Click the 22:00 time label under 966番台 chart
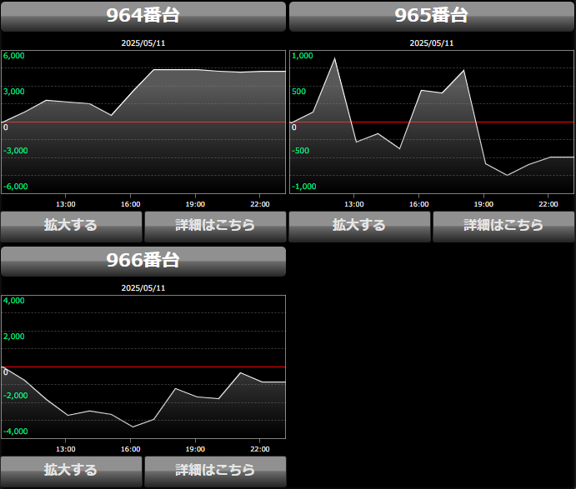 click(x=260, y=449)
